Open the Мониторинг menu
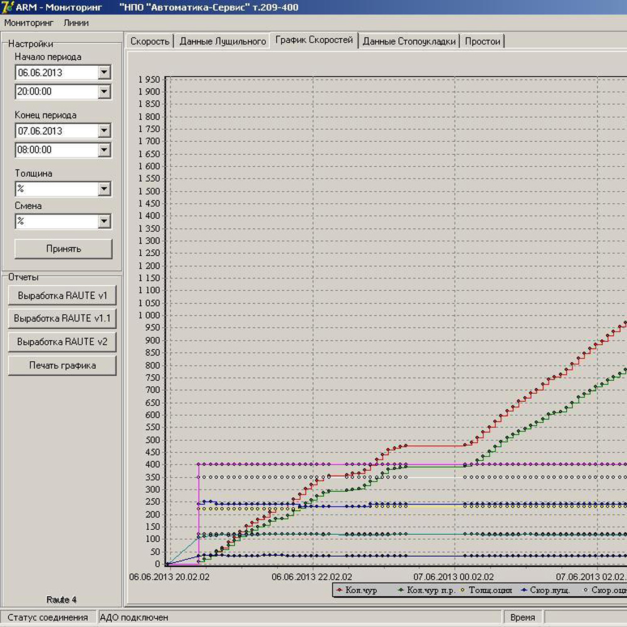 [x=28, y=23]
